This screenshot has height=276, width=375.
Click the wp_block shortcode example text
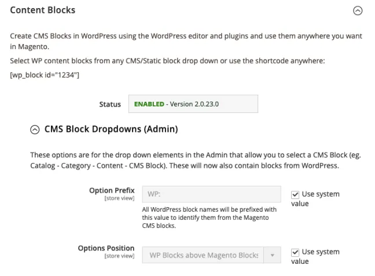tap(45, 75)
